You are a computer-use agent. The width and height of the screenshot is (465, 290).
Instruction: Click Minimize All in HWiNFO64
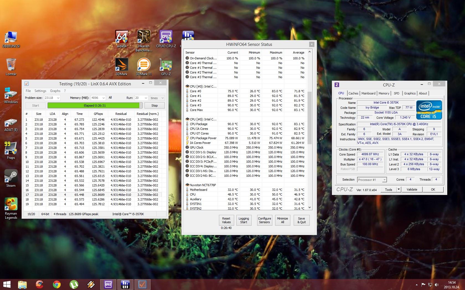(x=282, y=220)
